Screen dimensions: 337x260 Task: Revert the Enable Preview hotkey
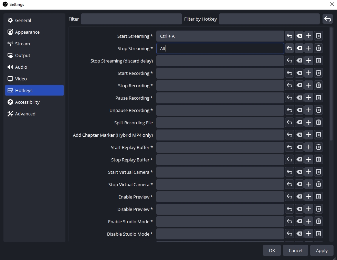point(289,197)
